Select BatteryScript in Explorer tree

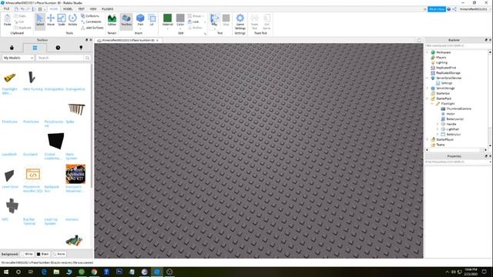[454, 119]
